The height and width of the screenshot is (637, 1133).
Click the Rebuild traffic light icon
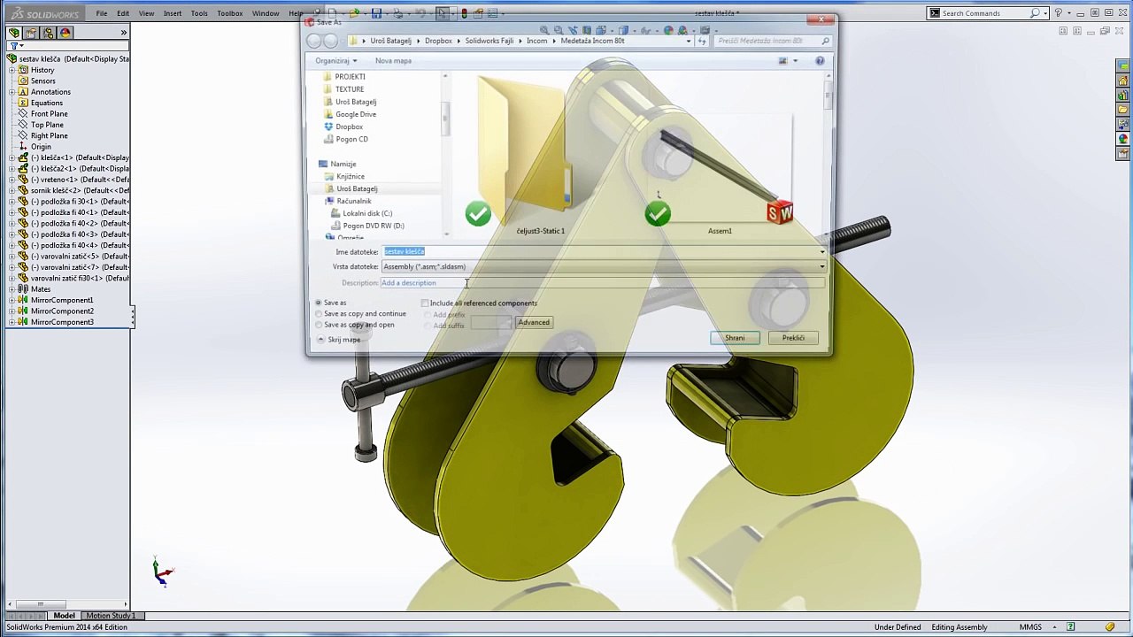click(x=464, y=13)
